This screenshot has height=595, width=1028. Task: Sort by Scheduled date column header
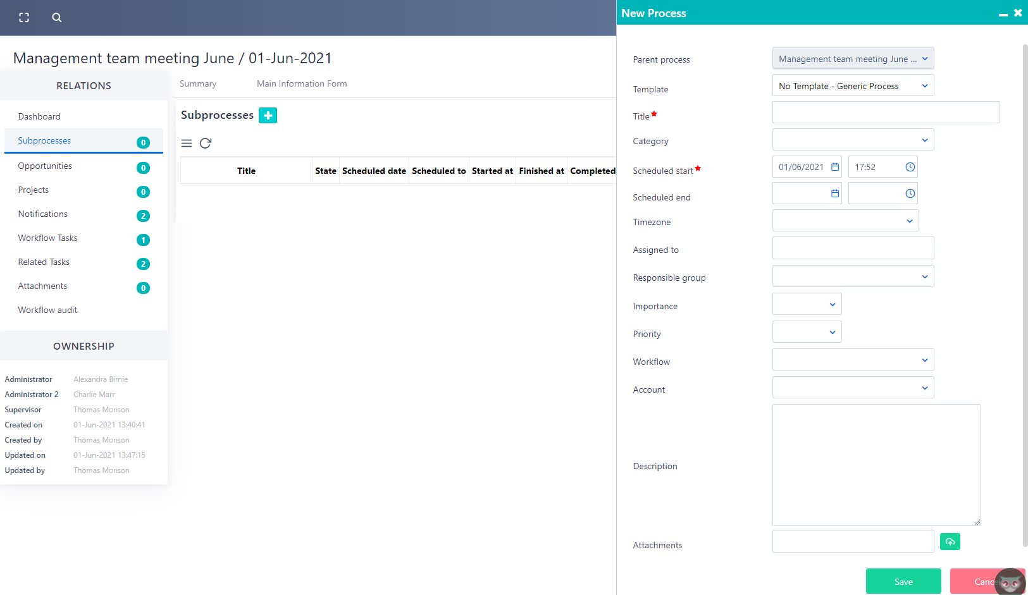tap(374, 171)
